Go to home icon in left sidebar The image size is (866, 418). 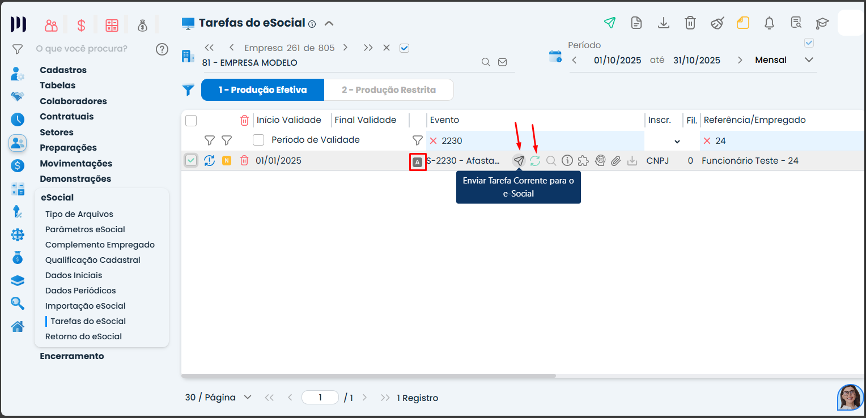click(x=18, y=327)
